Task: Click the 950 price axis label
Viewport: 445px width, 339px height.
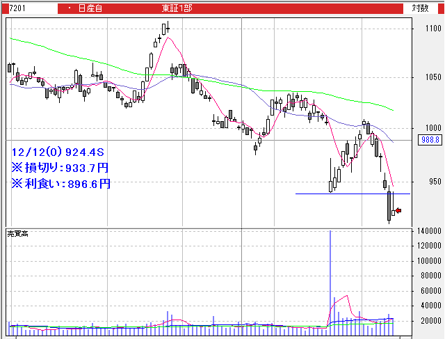Action: (433, 178)
